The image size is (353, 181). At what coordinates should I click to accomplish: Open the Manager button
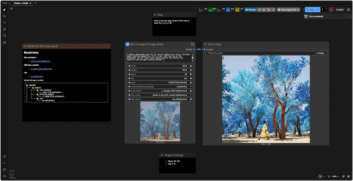(251, 10)
